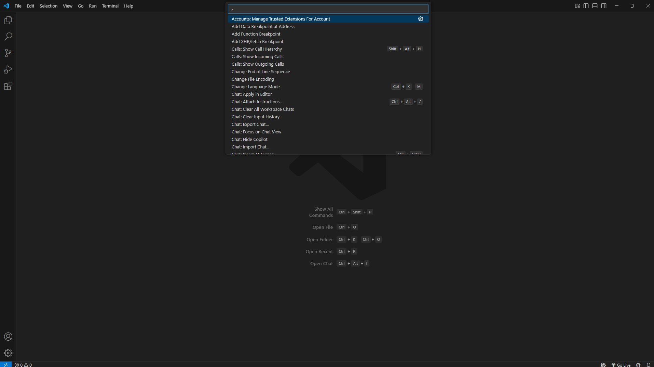The image size is (654, 367).
Task: Click the remote window indicator in status bar
Action: 6,365
